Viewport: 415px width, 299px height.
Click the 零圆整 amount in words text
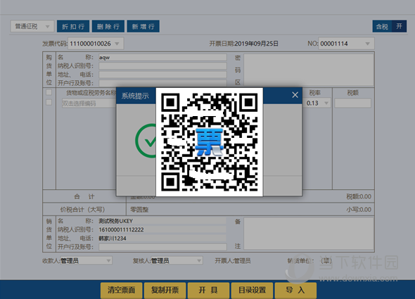pos(139,210)
